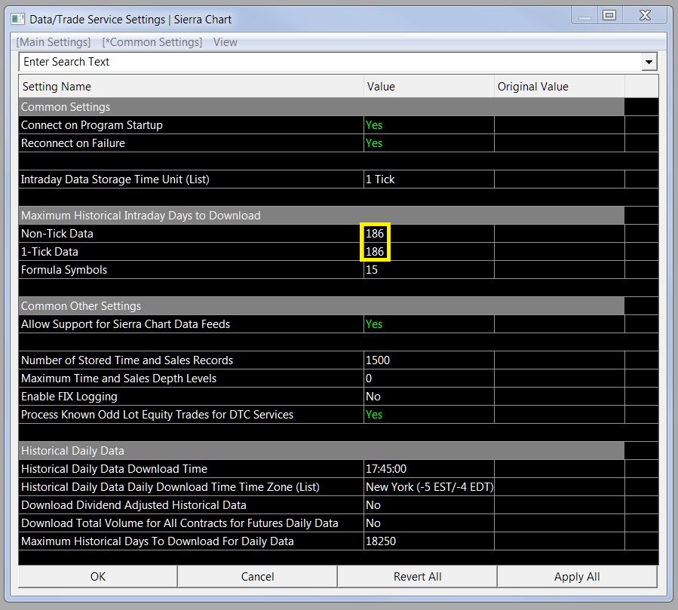Click the Value column header
Viewport: 678px width, 610px height.
pos(428,87)
